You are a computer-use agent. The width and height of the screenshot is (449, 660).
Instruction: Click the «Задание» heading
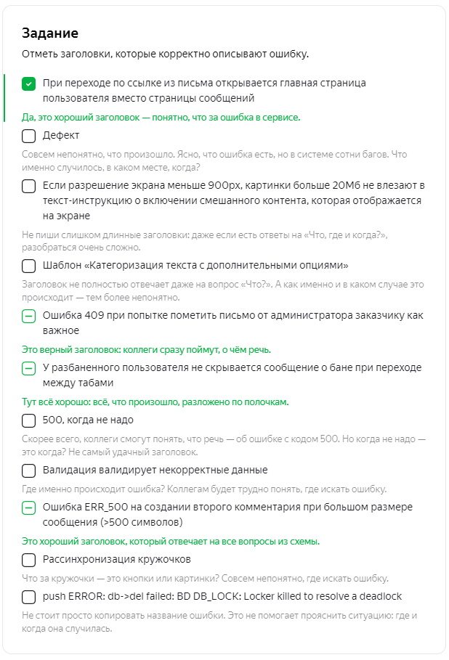click(x=50, y=33)
